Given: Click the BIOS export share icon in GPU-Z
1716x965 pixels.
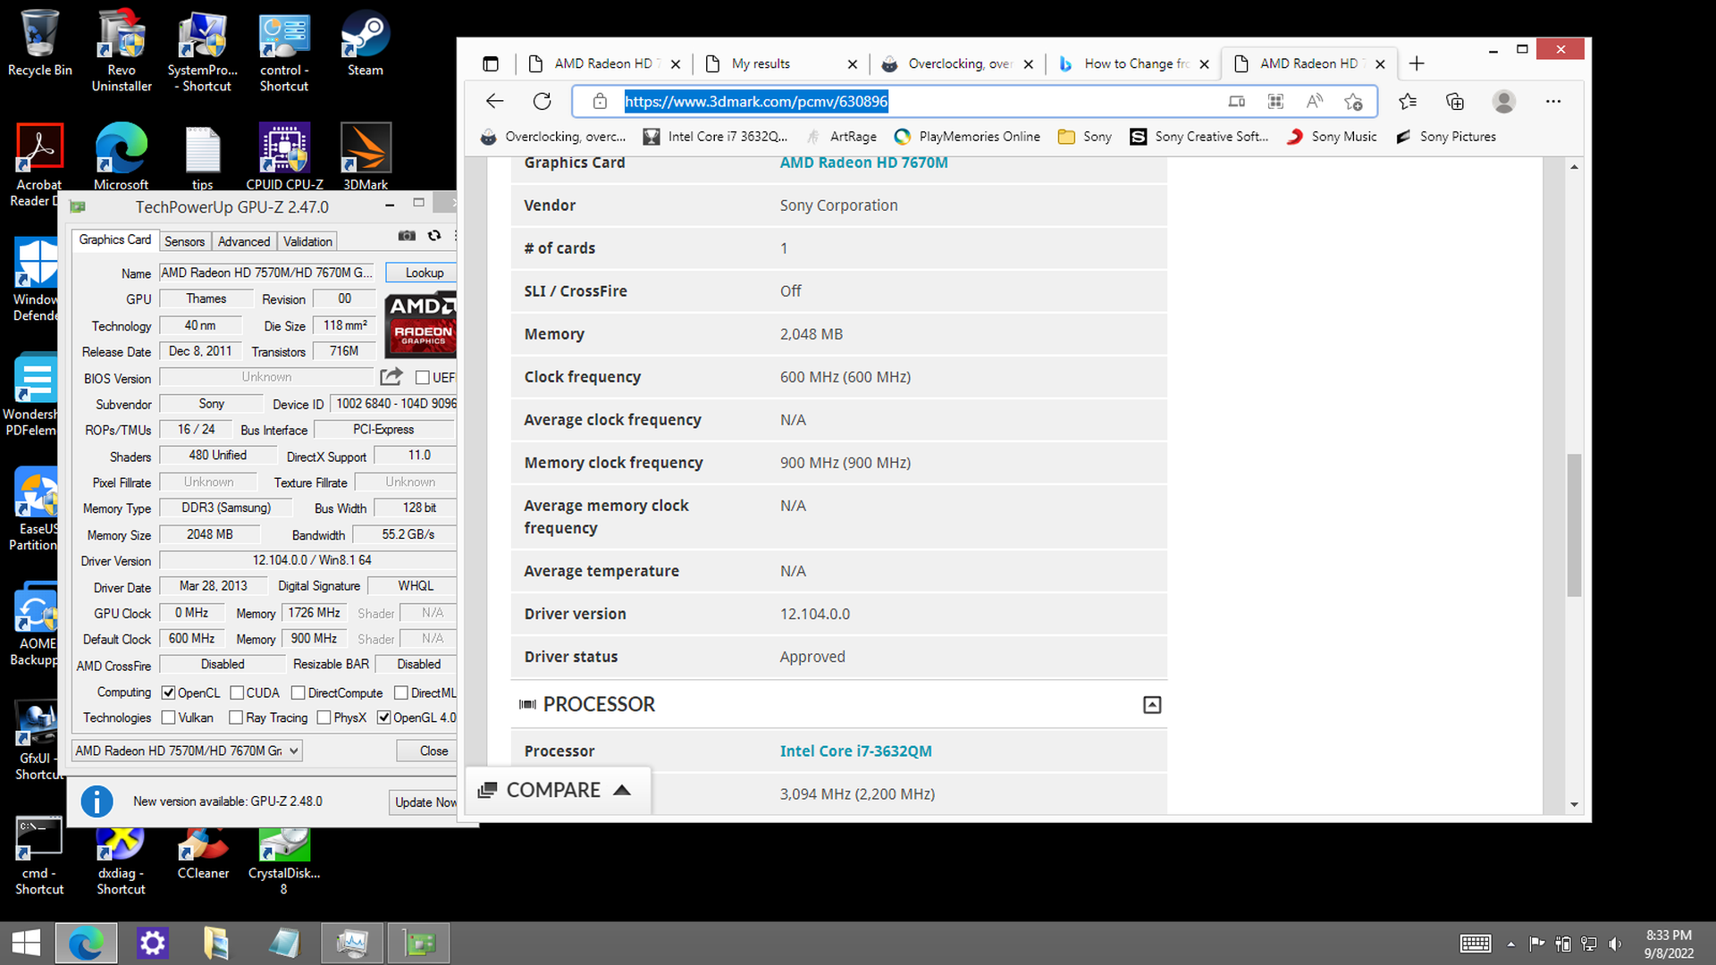Looking at the screenshot, I should (x=391, y=377).
